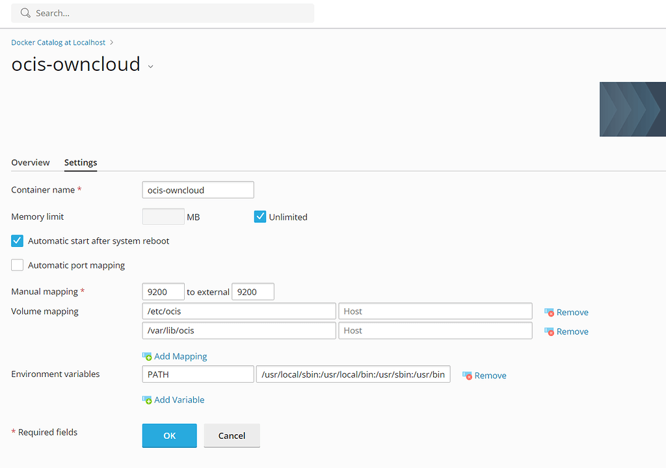Enable Automatic port mapping
Screen dimensions: 666x468
pos(17,265)
